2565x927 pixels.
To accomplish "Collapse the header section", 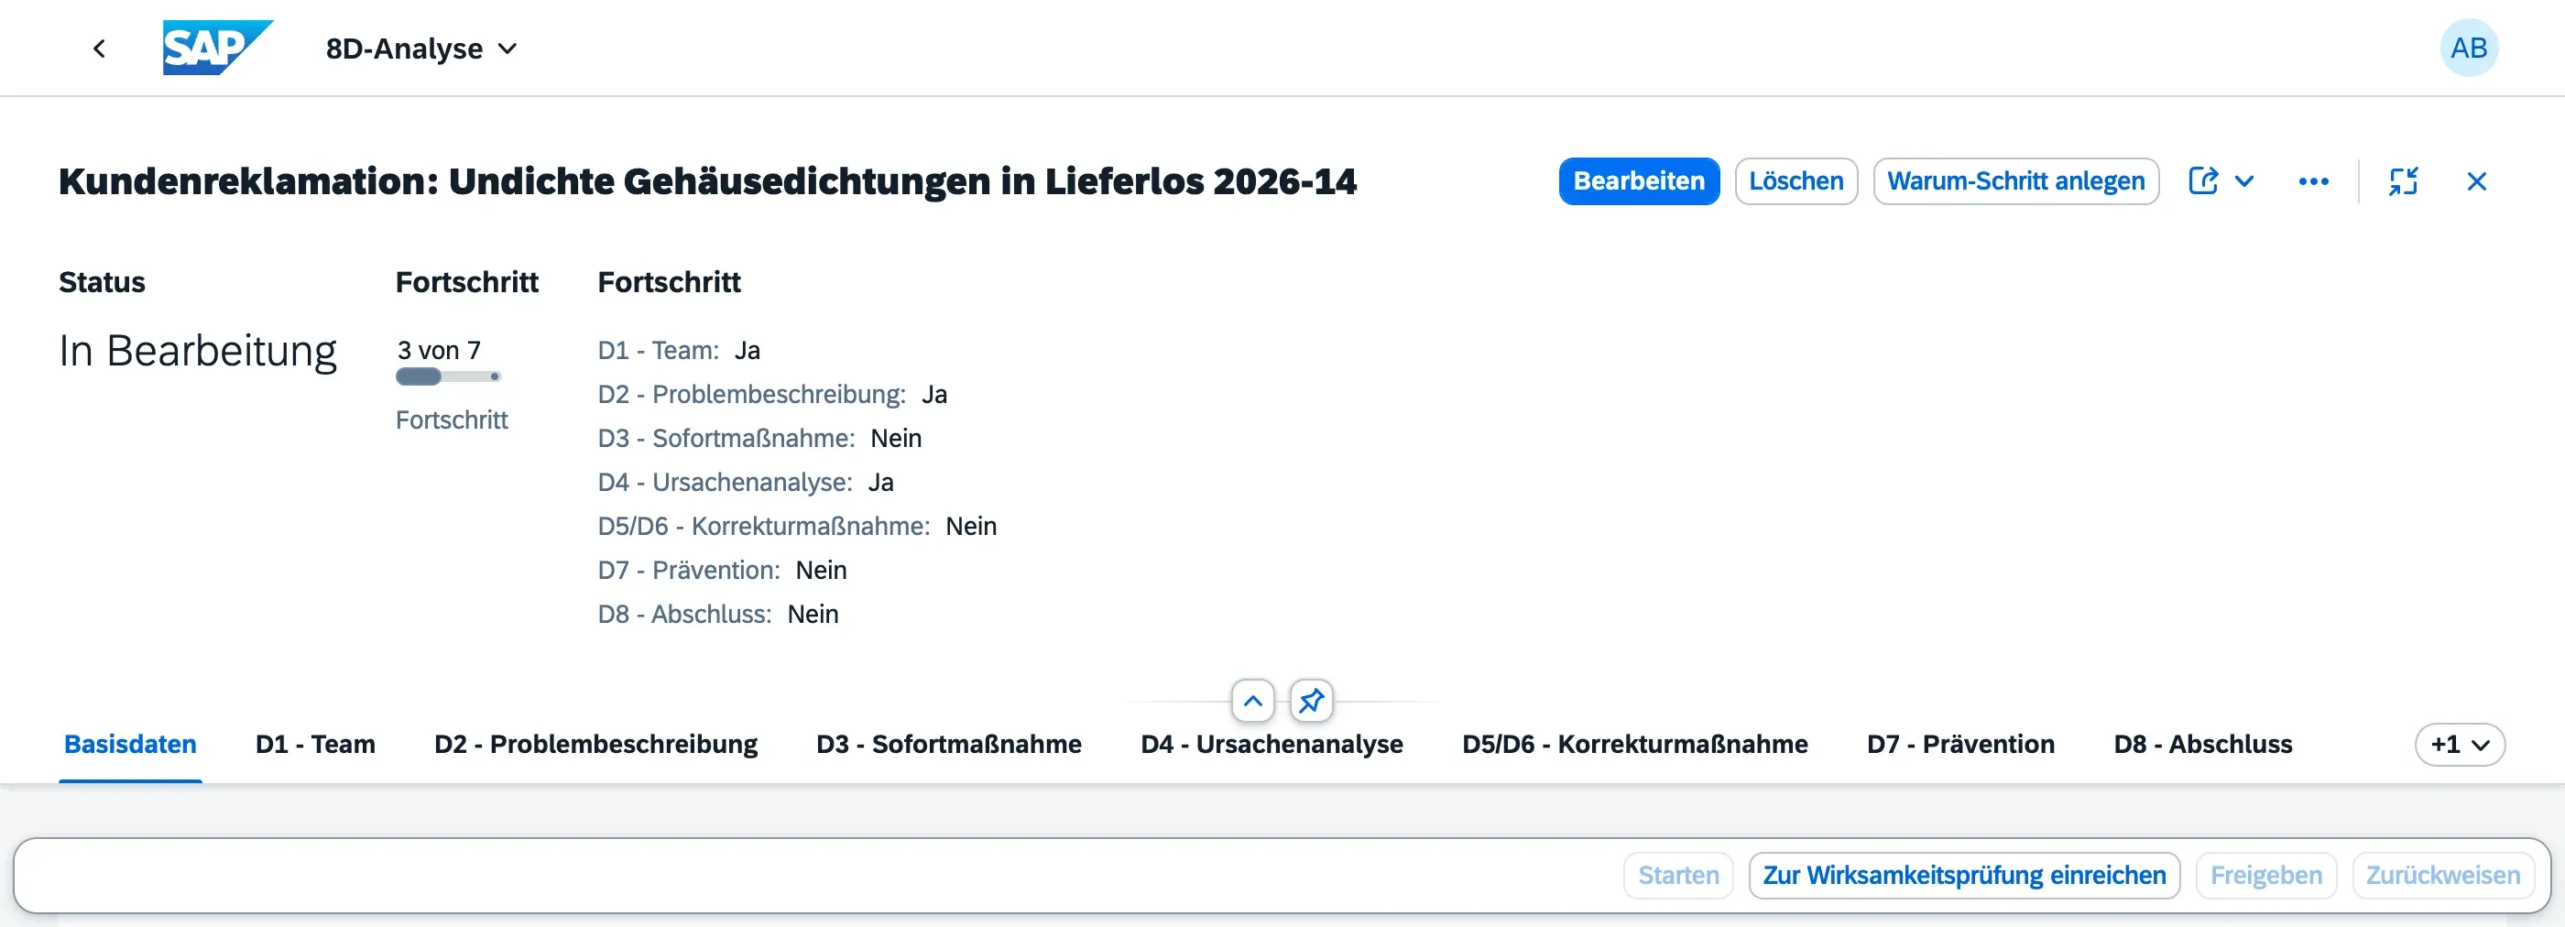I will [x=1252, y=701].
